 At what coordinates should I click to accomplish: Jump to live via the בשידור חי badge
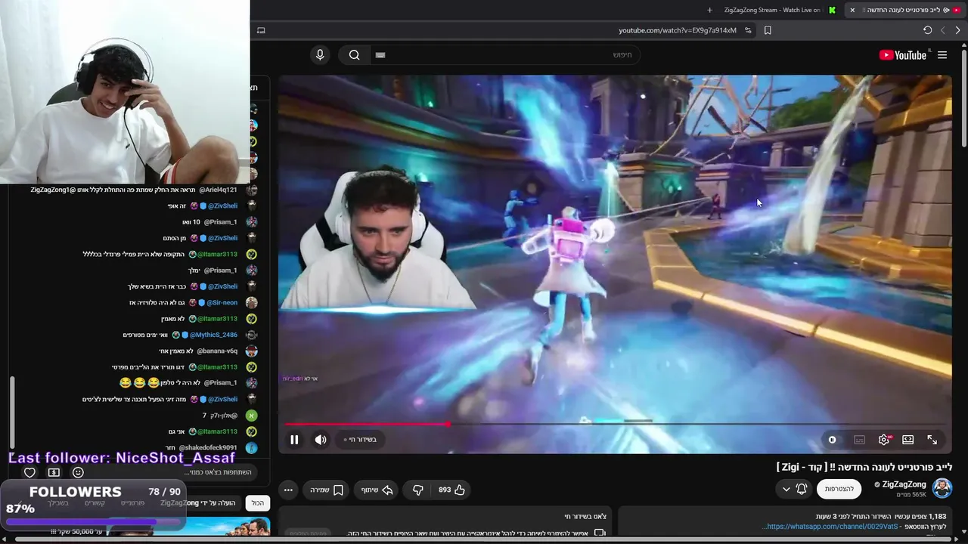[360, 440]
